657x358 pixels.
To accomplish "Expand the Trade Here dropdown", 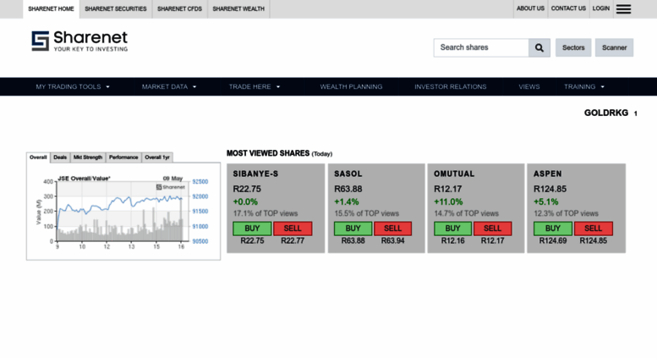I will point(255,87).
